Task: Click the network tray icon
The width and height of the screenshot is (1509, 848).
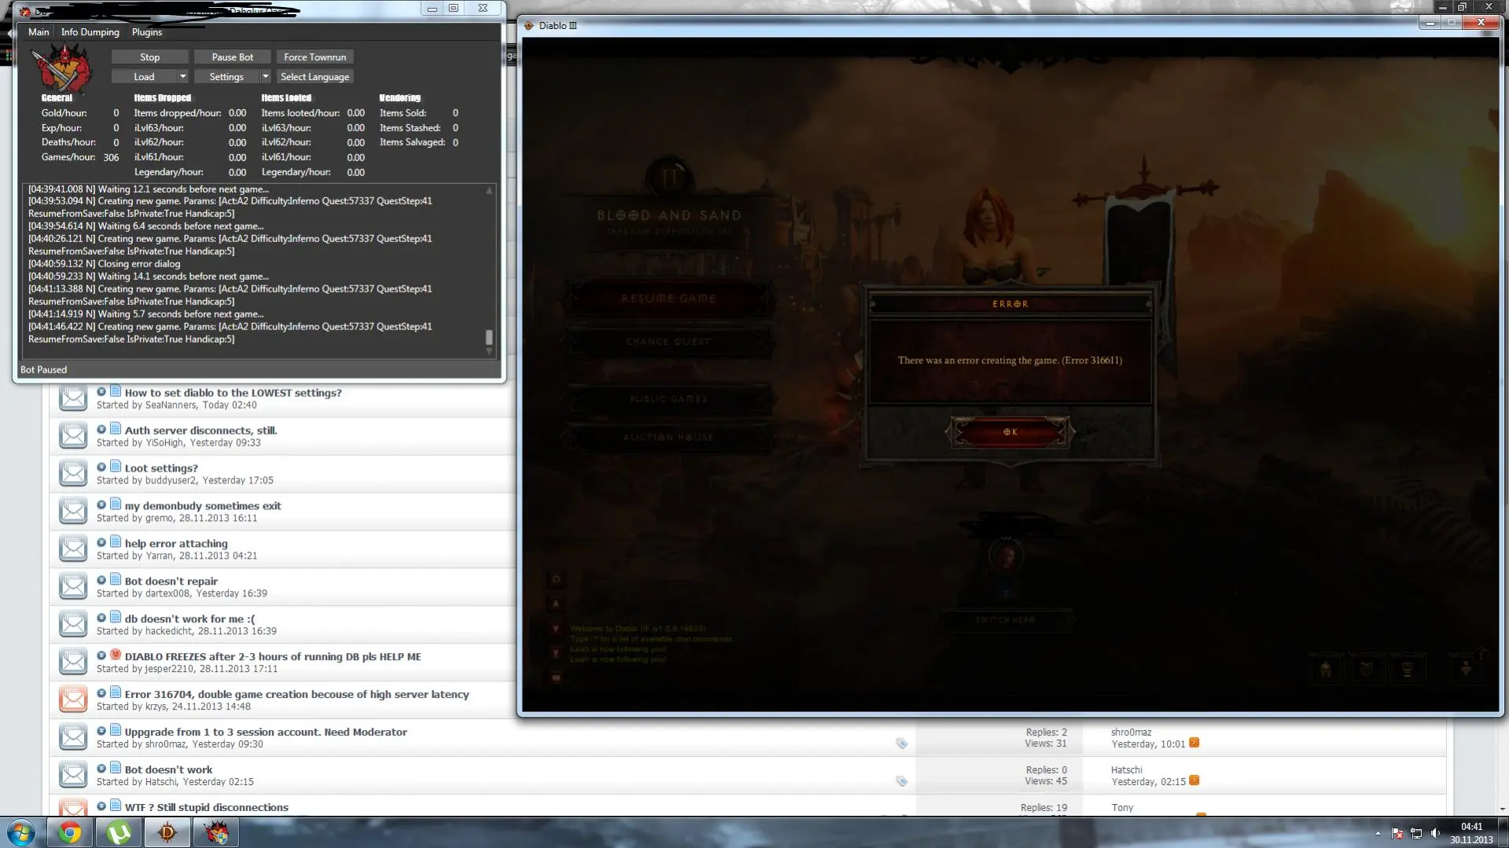Action: [1416, 833]
